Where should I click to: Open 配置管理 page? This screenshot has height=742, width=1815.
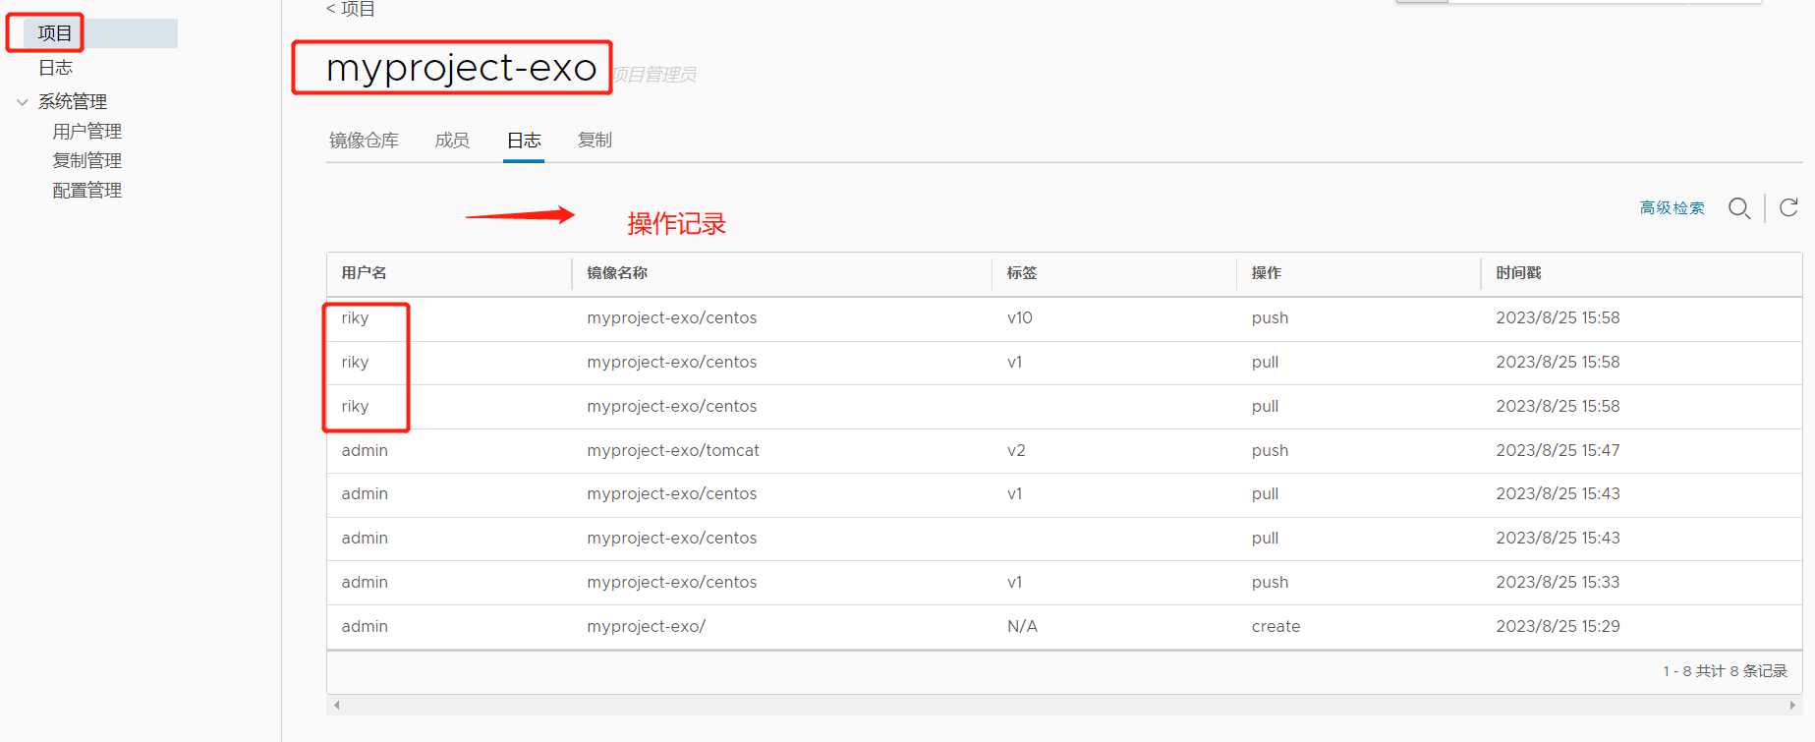pyautogui.click(x=87, y=191)
